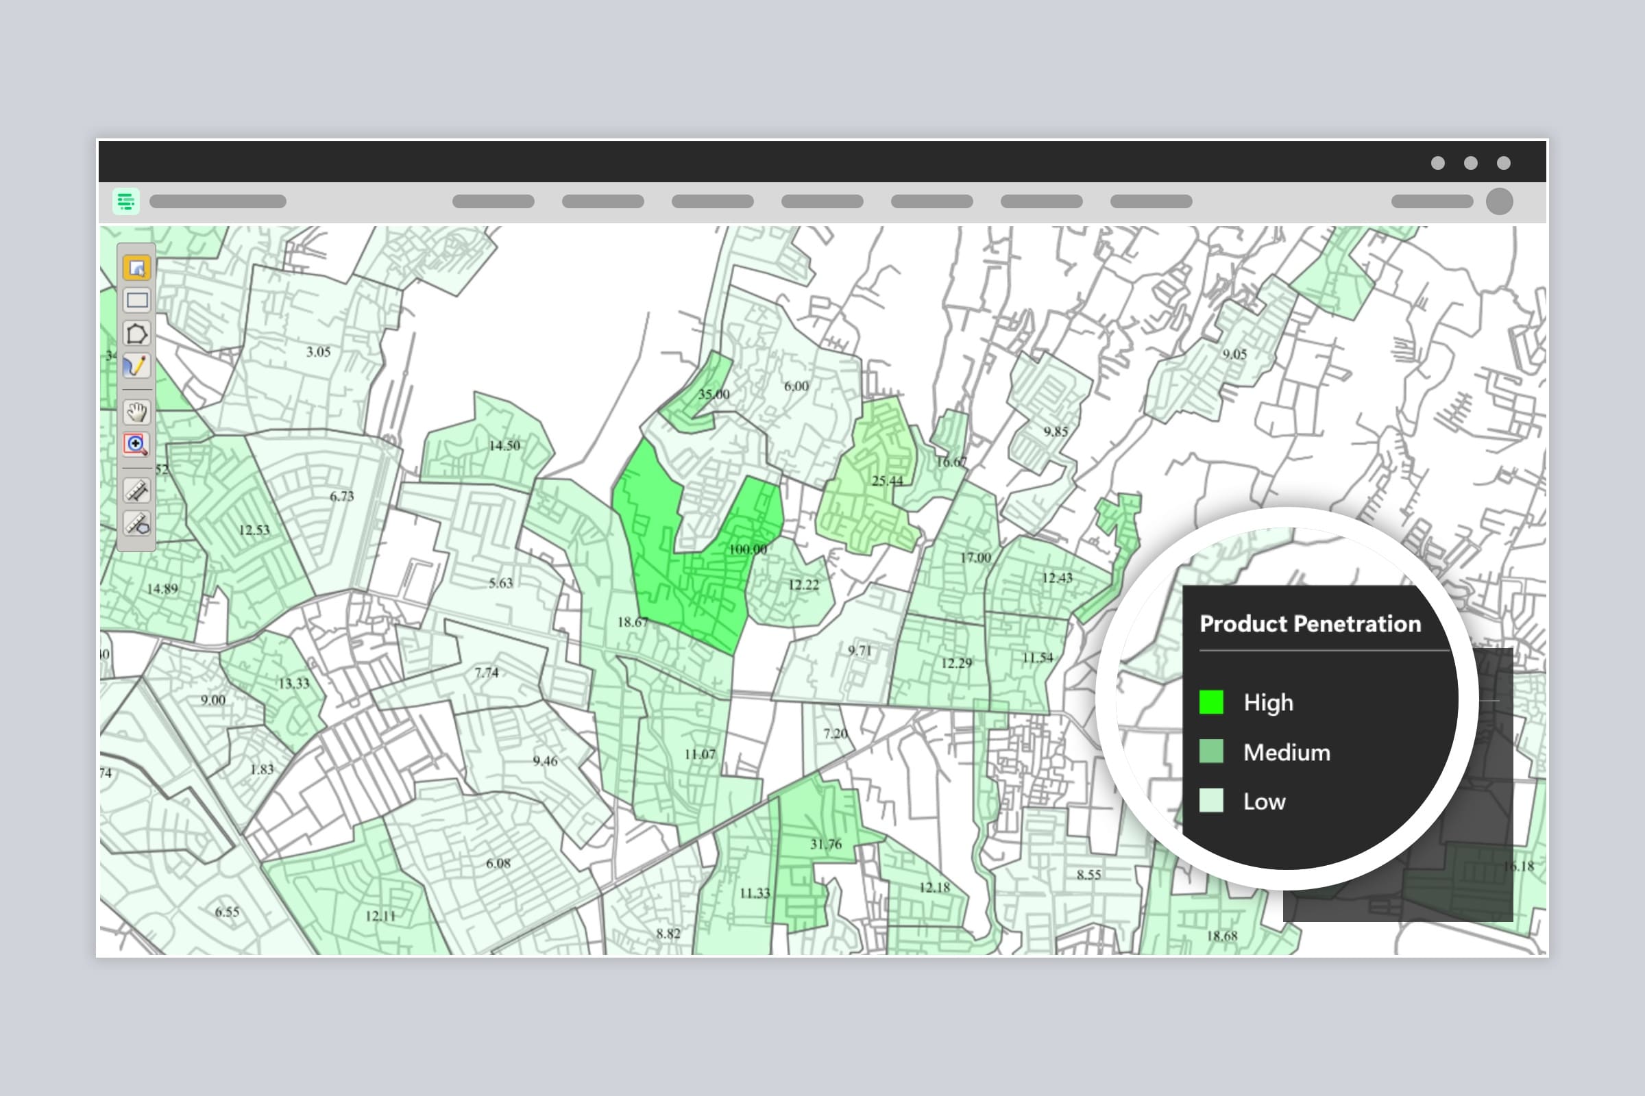Click the High legend label
This screenshot has height=1096, width=1645.
[1268, 703]
